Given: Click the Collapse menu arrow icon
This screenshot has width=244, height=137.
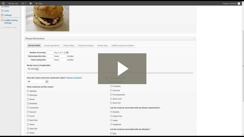Looking at the screenshot, I should pos(2,27).
